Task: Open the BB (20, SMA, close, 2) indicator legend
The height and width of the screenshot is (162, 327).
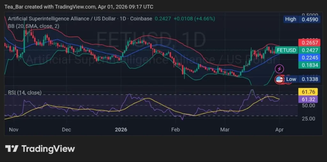Action: (x=34, y=26)
